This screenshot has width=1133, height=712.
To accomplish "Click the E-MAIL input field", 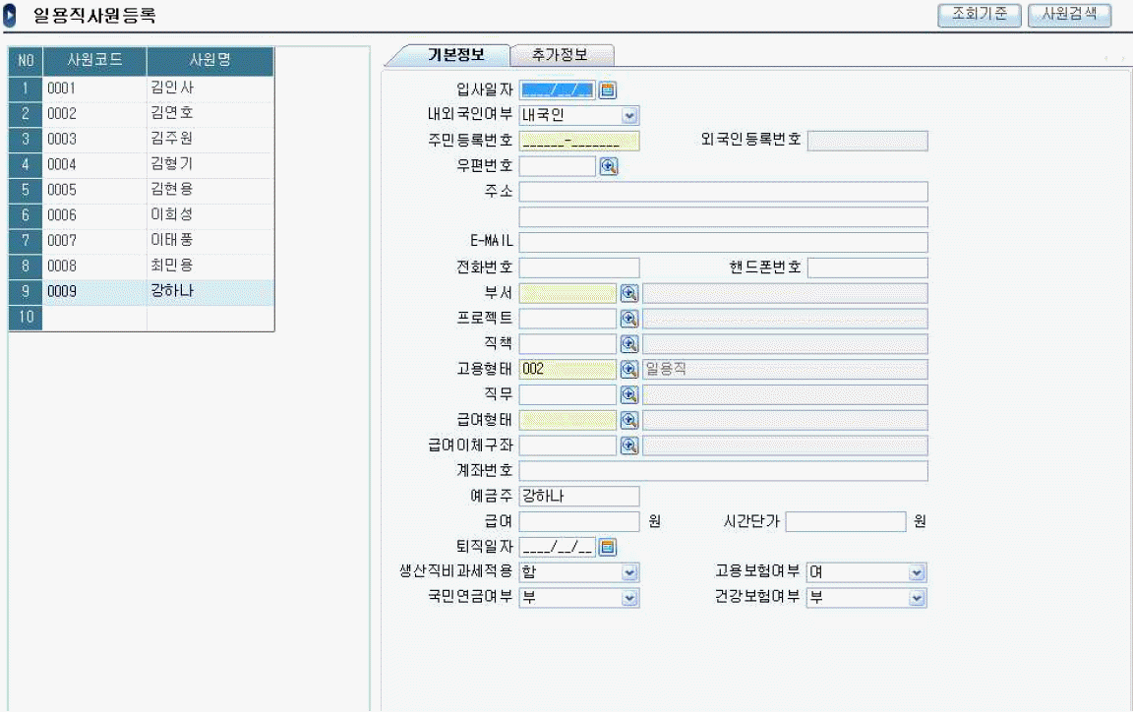I will point(723,242).
